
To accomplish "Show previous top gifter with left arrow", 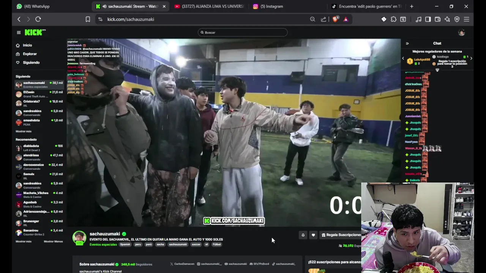I will click(x=403, y=58).
